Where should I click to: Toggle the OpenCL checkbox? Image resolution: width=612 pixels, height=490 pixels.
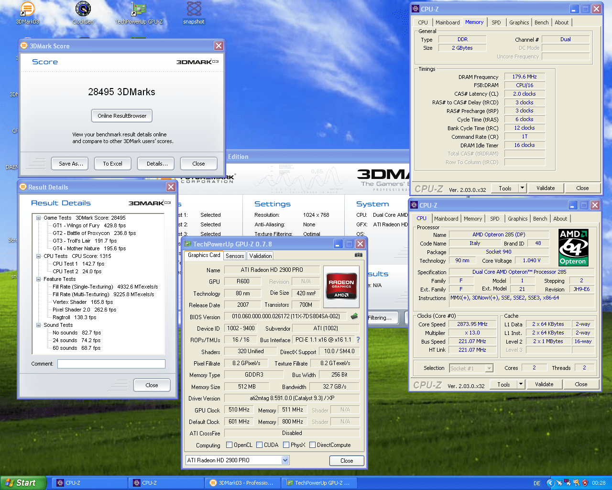pyautogui.click(x=229, y=445)
